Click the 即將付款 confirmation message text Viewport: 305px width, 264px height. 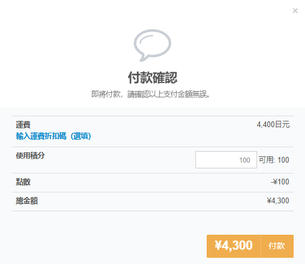tap(151, 94)
